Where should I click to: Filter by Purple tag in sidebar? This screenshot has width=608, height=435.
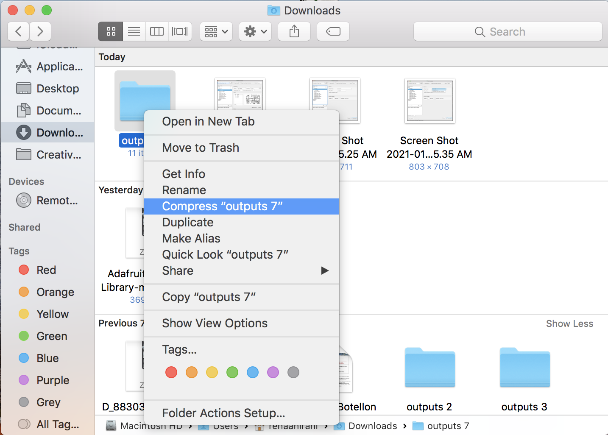click(47, 380)
